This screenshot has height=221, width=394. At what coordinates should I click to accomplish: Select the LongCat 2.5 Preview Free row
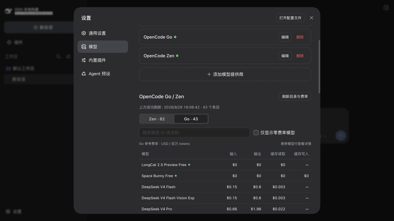225,165
